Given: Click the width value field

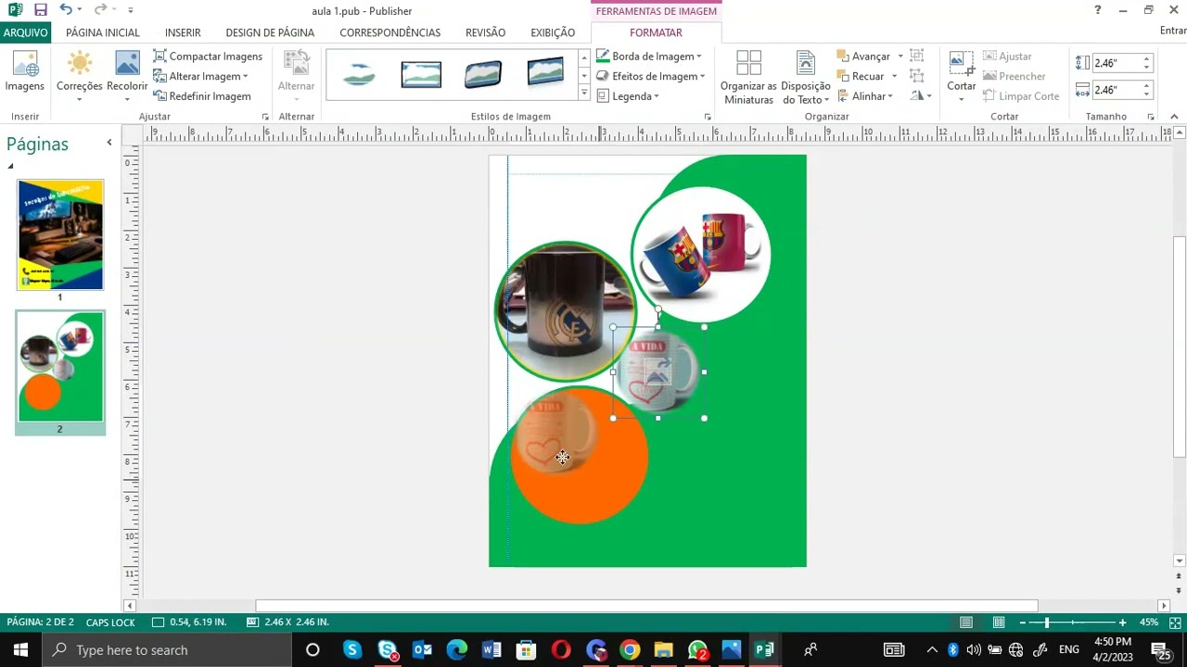Looking at the screenshot, I should (1117, 90).
